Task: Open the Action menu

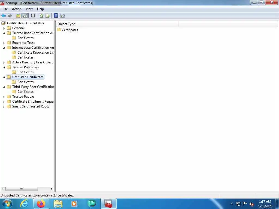Action: pyautogui.click(x=17, y=9)
